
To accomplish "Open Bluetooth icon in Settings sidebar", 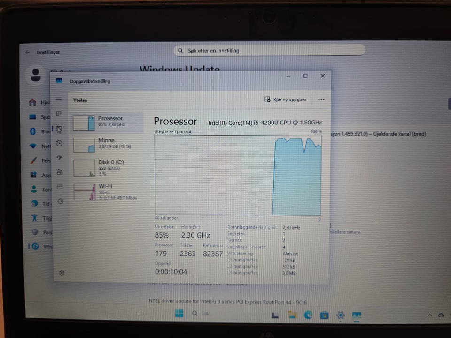I will coord(33,131).
